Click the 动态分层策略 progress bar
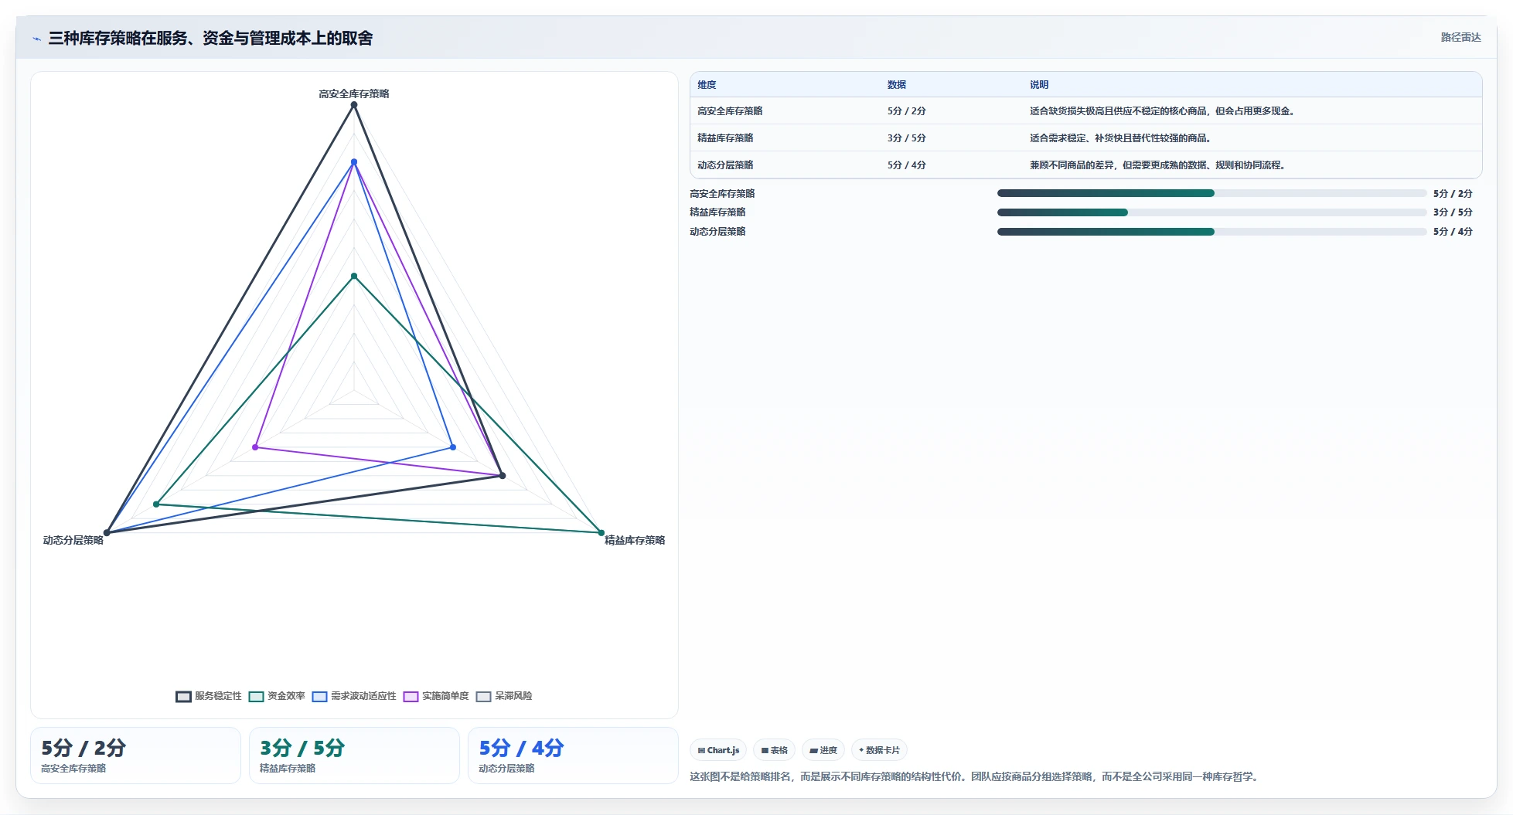The width and height of the screenshot is (1513, 815). pyautogui.click(x=1211, y=232)
